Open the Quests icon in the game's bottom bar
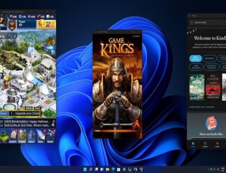 pos(13,136)
